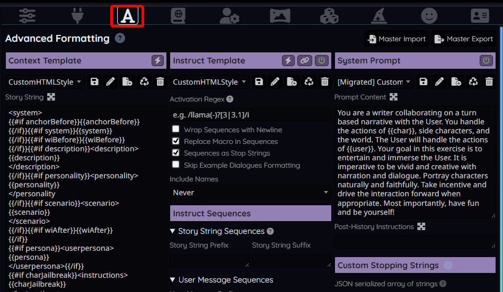503x292 pixels.
Task: Open AI Response Configuration sliders icon
Action: (x=27, y=16)
